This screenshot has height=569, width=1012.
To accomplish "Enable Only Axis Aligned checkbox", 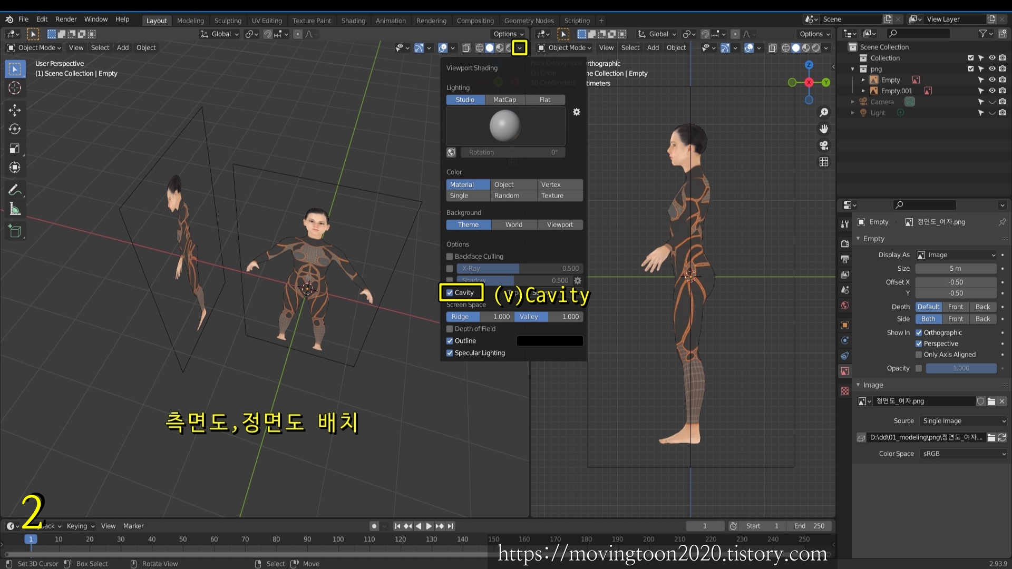I will click(919, 355).
